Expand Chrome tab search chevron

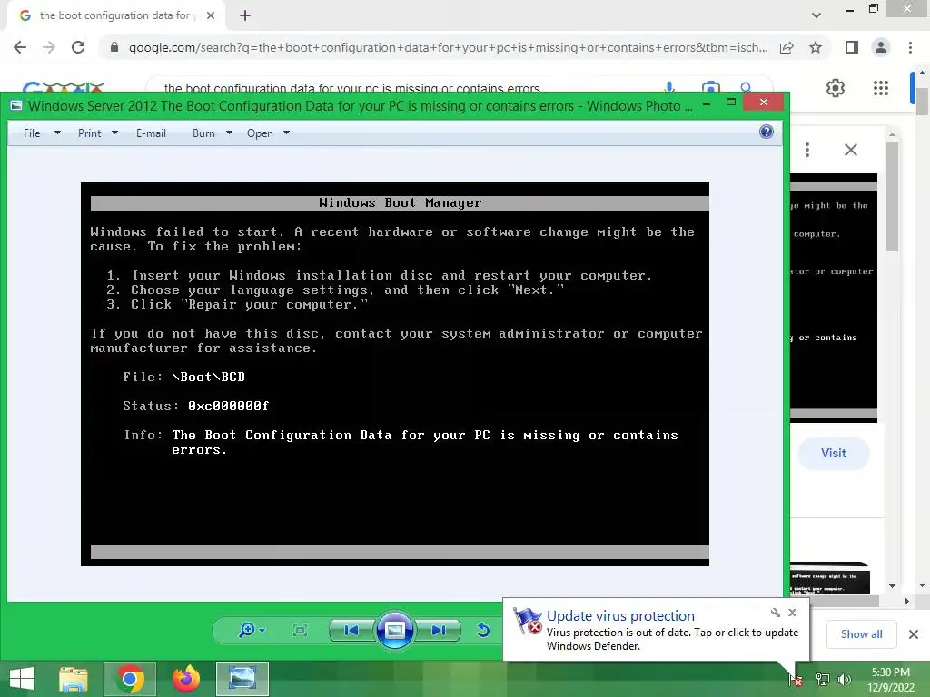pyautogui.click(x=816, y=15)
